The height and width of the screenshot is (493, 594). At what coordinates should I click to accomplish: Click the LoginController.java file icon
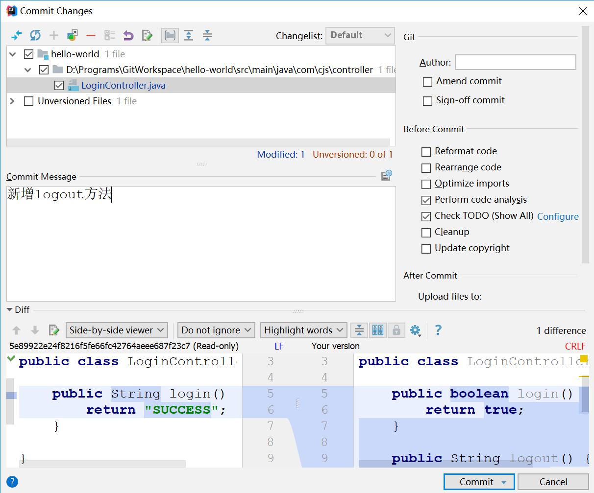pos(73,85)
